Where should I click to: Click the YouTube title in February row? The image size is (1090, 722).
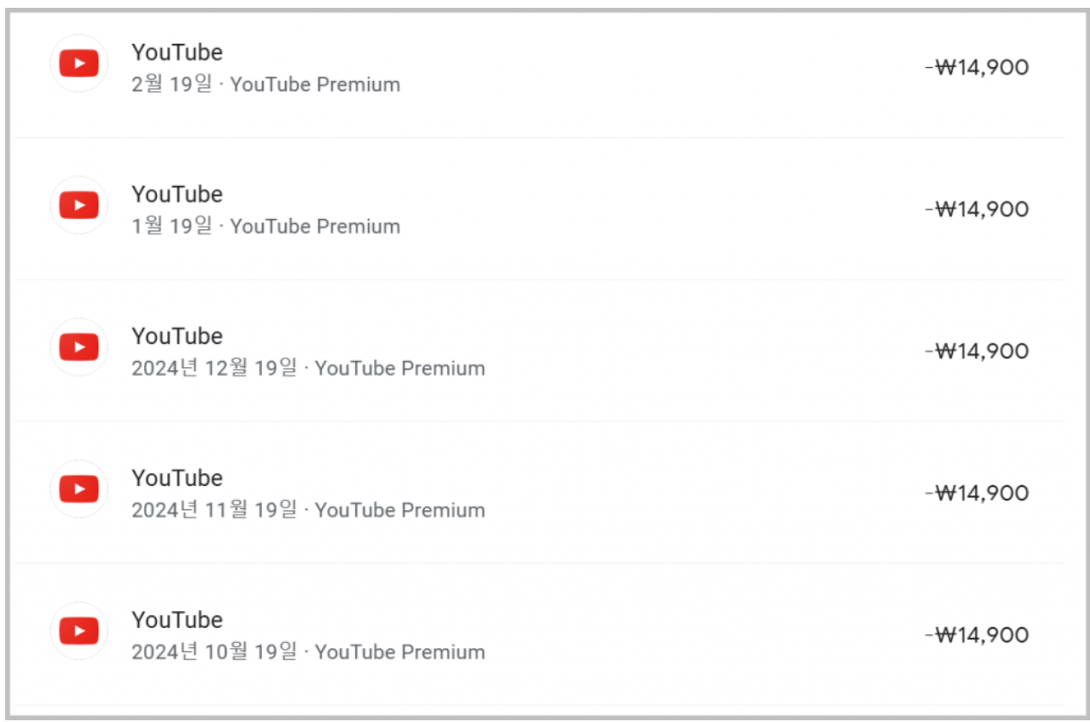(x=177, y=53)
